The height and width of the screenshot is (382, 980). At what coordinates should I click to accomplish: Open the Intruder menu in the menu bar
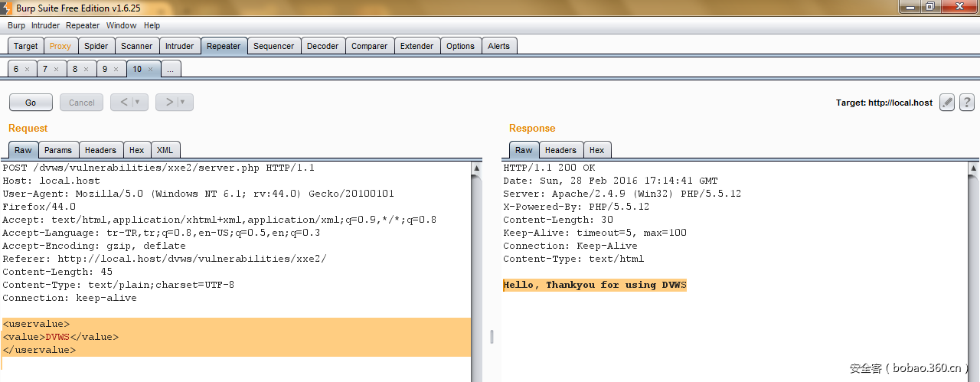[45, 25]
